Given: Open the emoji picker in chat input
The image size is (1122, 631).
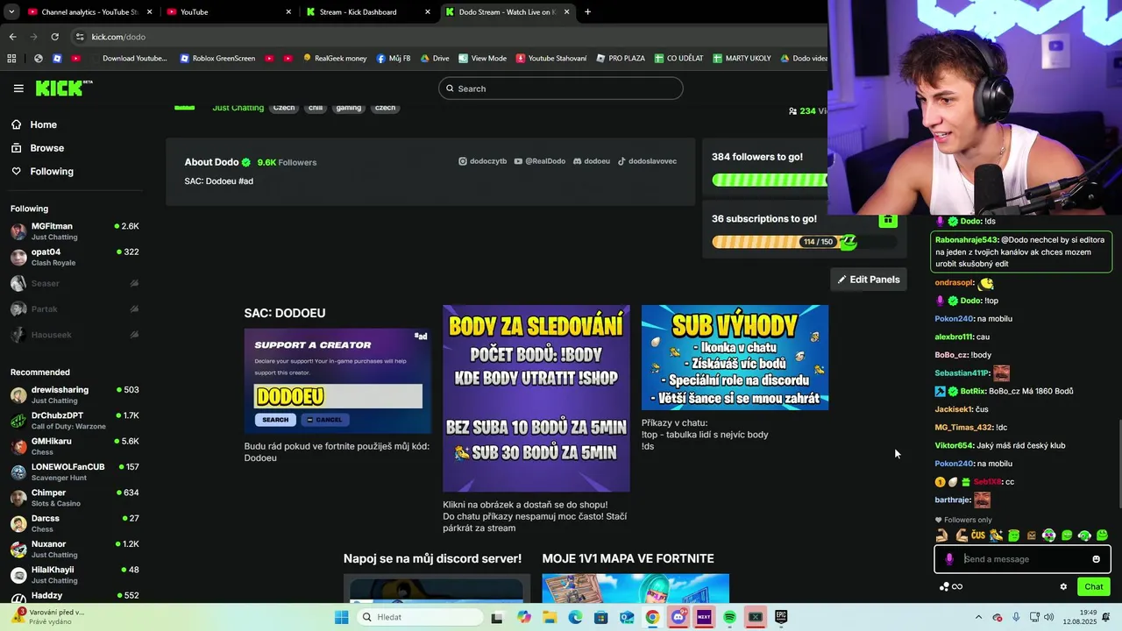Looking at the screenshot, I should click(1096, 559).
